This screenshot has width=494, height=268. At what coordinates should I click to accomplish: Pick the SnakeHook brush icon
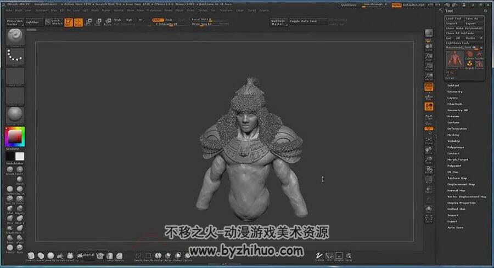tap(10, 229)
